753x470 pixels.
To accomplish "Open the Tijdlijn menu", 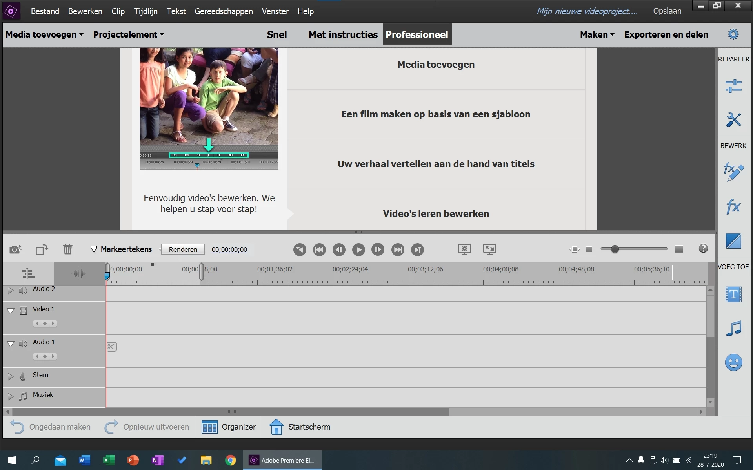I will (146, 11).
